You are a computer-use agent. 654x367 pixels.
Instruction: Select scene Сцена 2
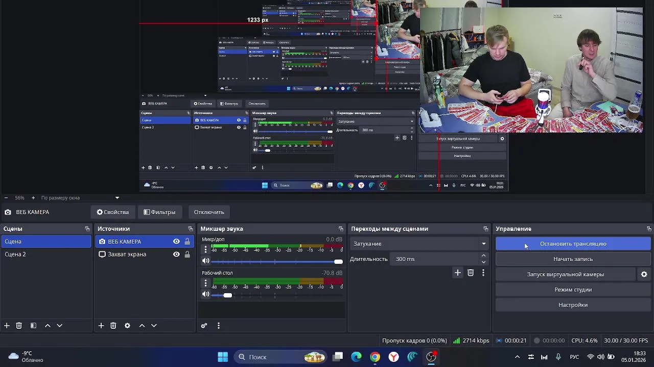click(x=46, y=254)
